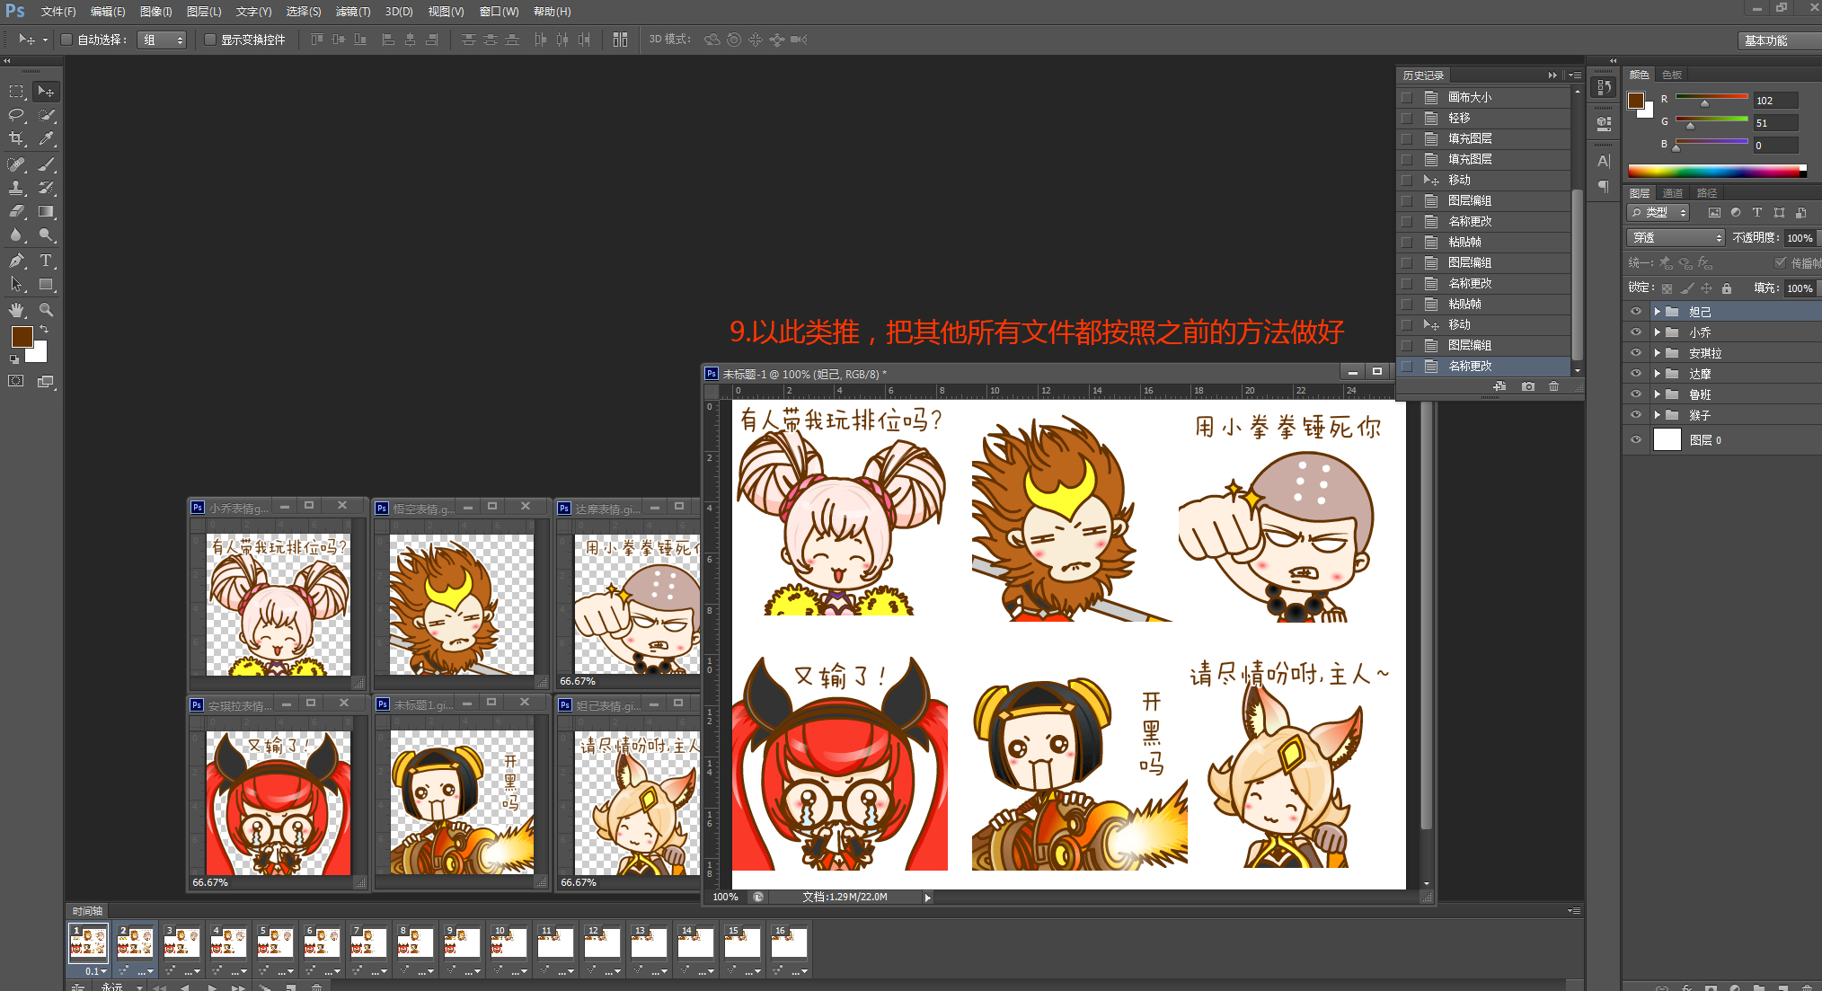Viewport: 1822px width, 991px height.
Task: Activate the Zoom tool
Action: [x=46, y=310]
